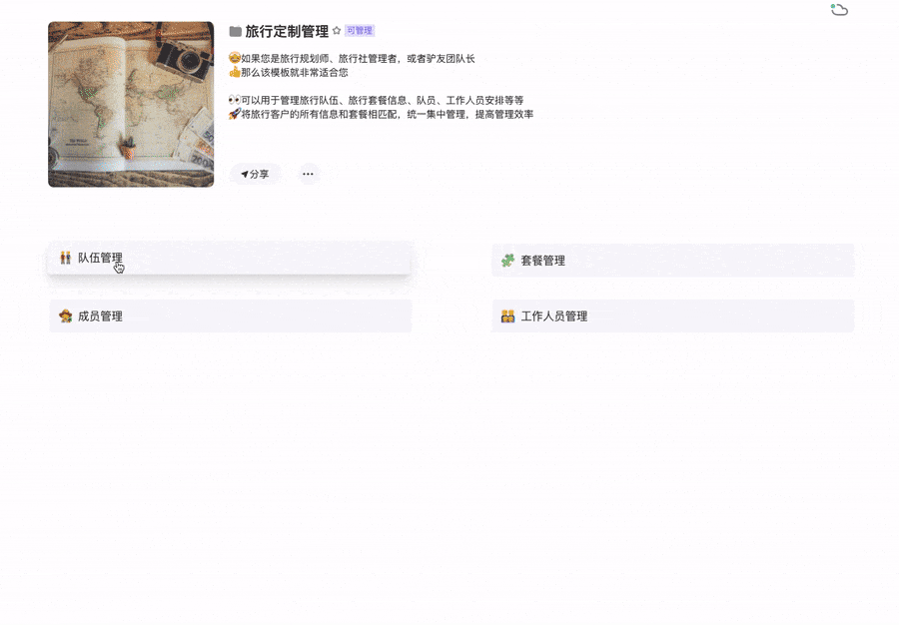Image resolution: width=899 pixels, height=625 pixels.
Task: Click the 可管理 permission badge
Action: (360, 31)
